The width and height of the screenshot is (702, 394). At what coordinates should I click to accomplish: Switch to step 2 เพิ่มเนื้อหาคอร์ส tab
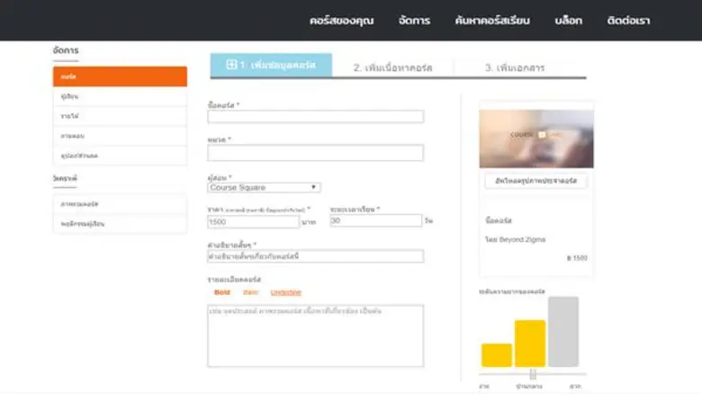pyautogui.click(x=392, y=67)
